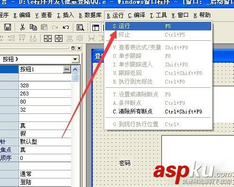Open the 插入 menu

[x=65, y=15]
